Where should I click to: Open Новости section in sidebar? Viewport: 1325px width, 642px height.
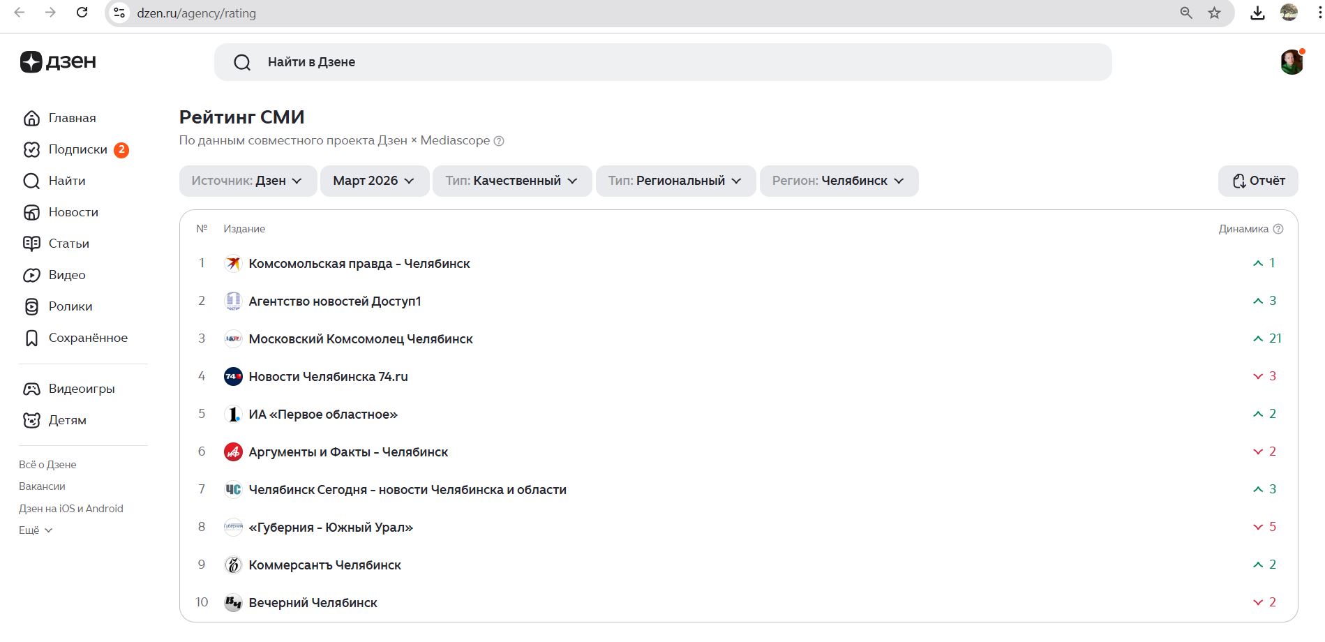tap(73, 212)
